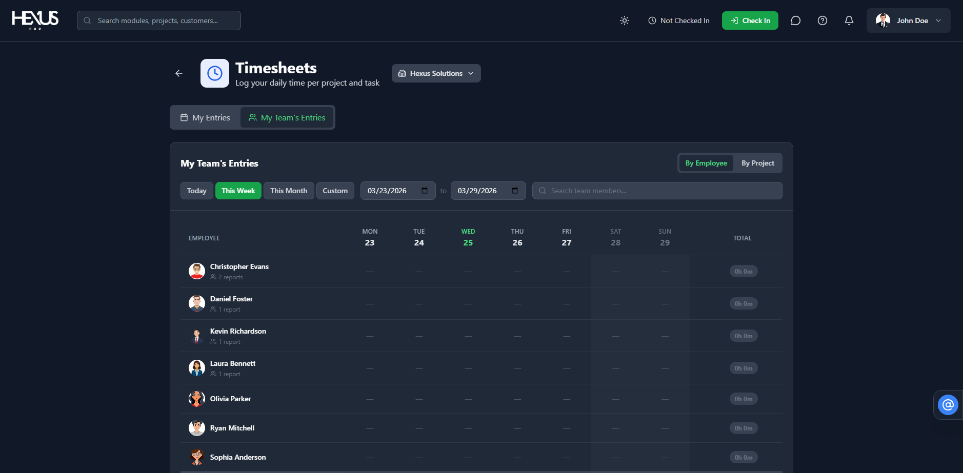This screenshot has height=473, width=963.
Task: Click the SAT 28 column header
Action: [616, 237]
